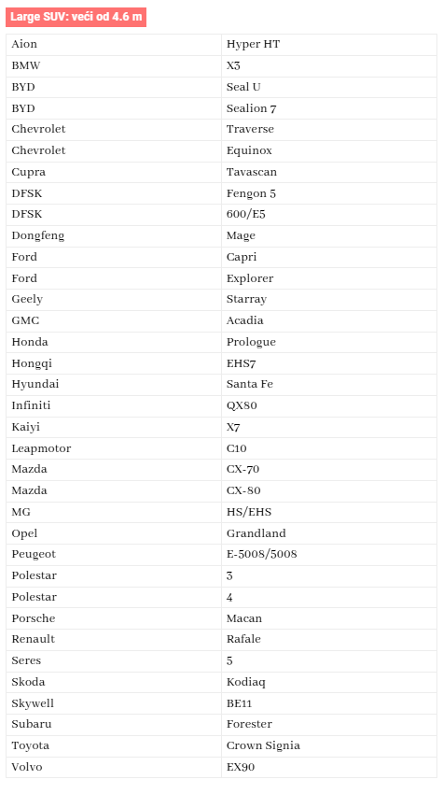
Task: Click the Seal U model cell
Action: point(329,87)
